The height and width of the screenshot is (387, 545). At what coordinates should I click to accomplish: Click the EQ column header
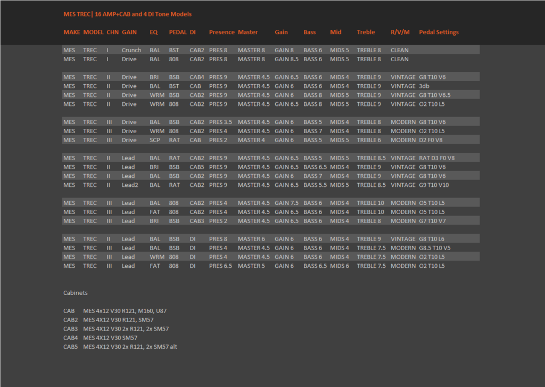click(x=154, y=32)
